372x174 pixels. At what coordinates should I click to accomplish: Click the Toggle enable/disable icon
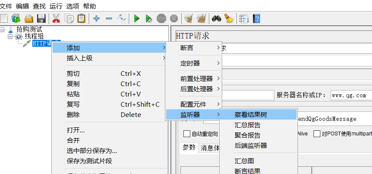click(121, 18)
